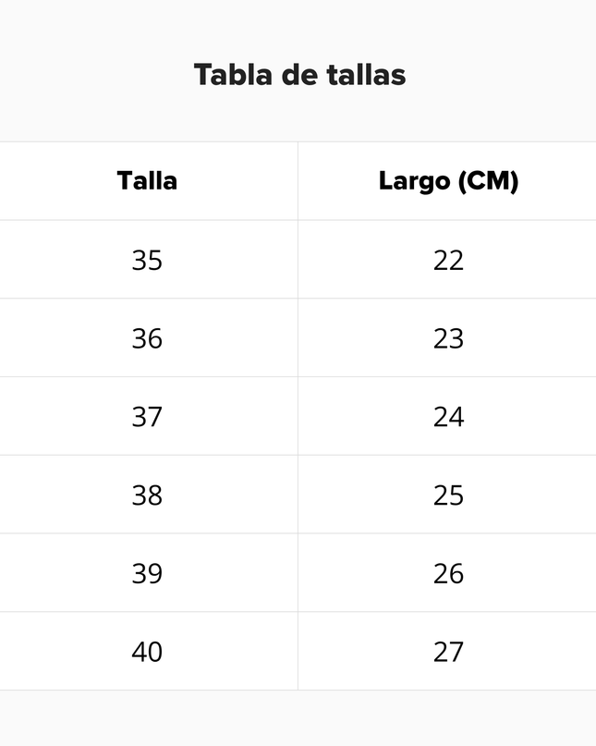Click "Largo" in the second column header
The image size is (596, 746).
tap(414, 181)
